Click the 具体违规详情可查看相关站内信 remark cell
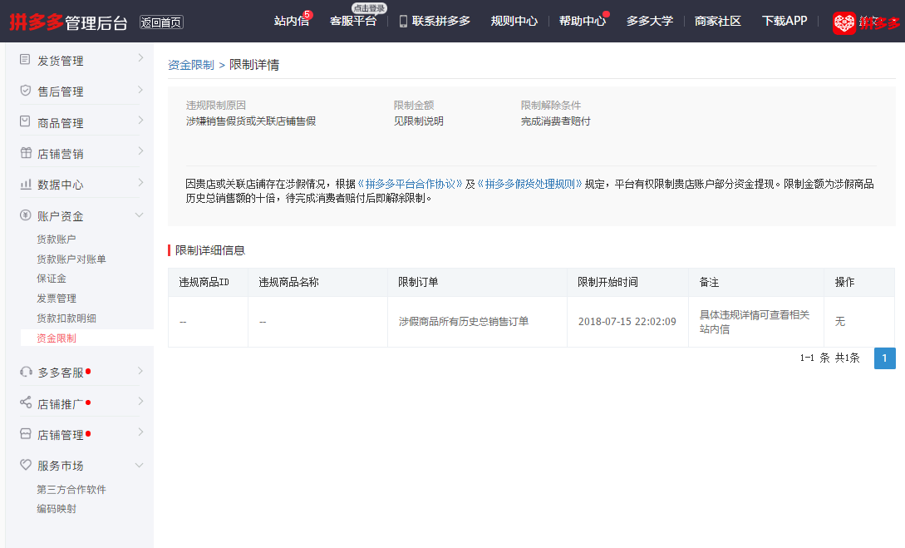The height and width of the screenshot is (548, 905). [x=755, y=322]
